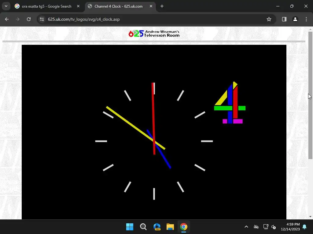Image resolution: width=313 pixels, height=234 pixels.
Task: Close the Chrome window
Action: [306, 6]
